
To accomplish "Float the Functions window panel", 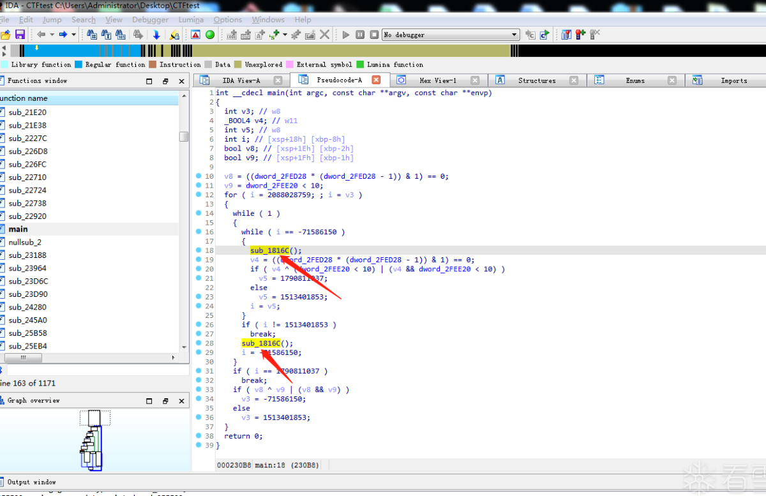I will (x=165, y=81).
